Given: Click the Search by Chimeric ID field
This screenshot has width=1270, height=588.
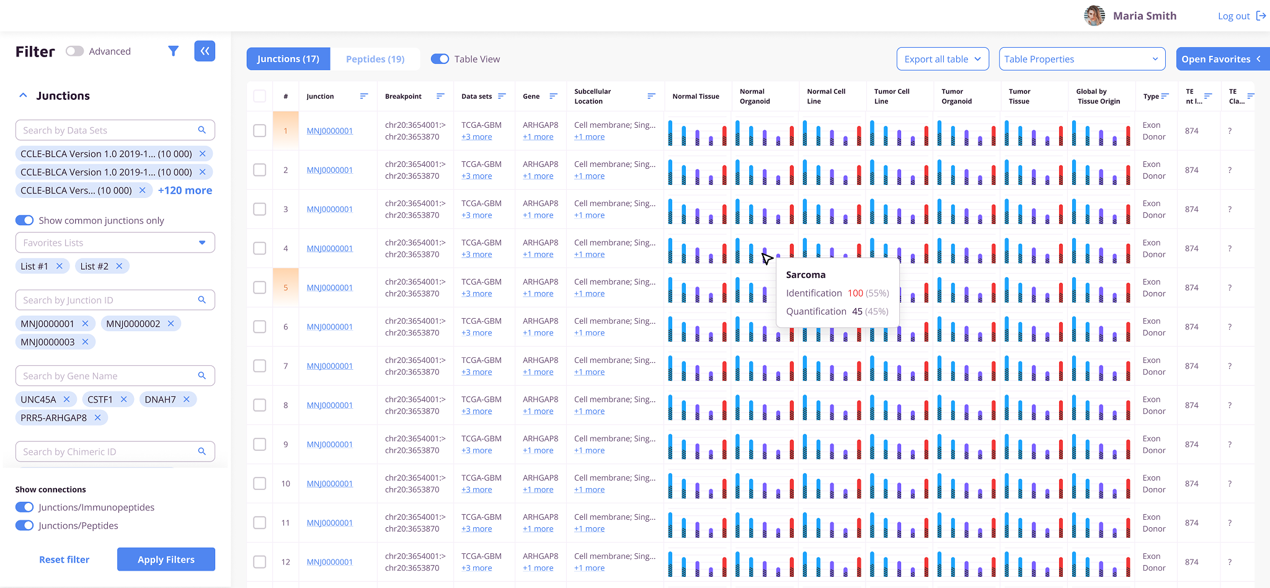Looking at the screenshot, I should click(115, 452).
